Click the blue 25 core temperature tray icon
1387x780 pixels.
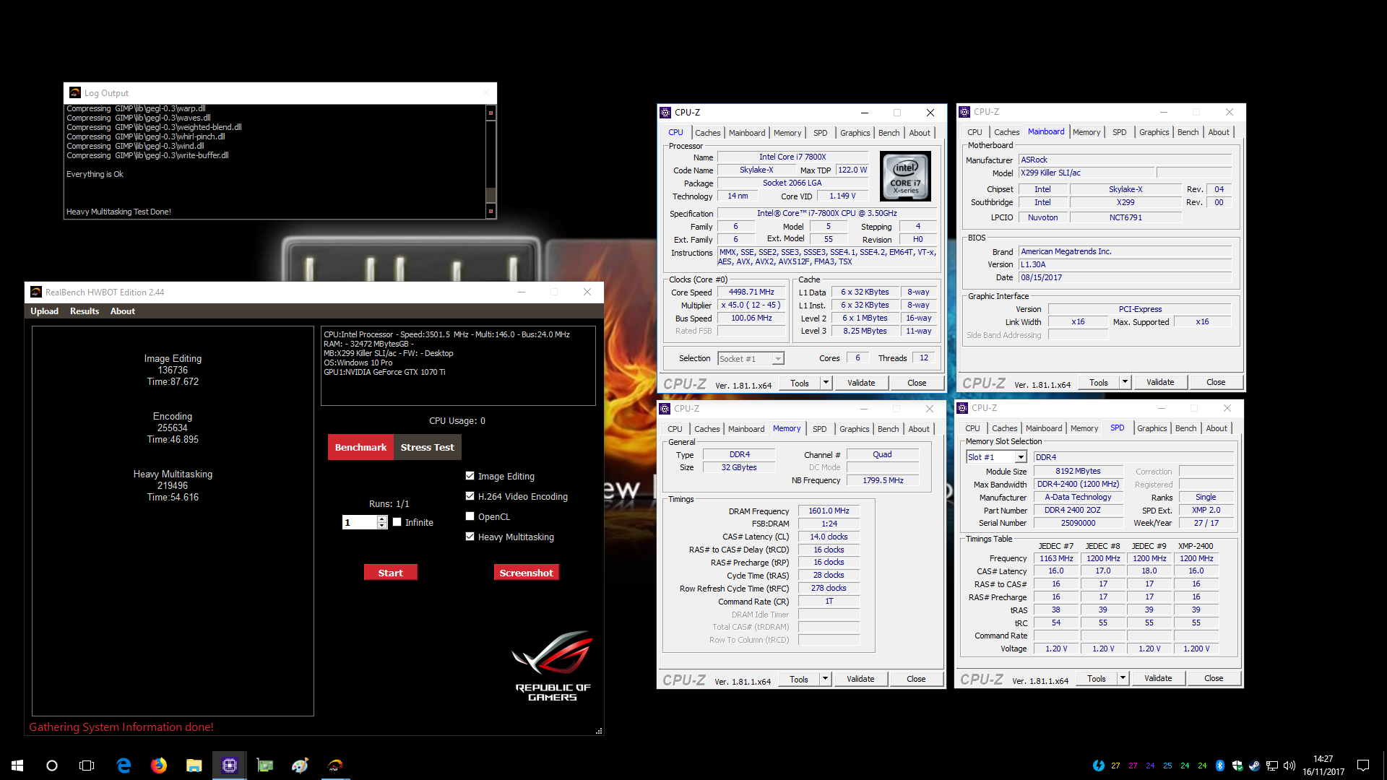click(x=1167, y=766)
